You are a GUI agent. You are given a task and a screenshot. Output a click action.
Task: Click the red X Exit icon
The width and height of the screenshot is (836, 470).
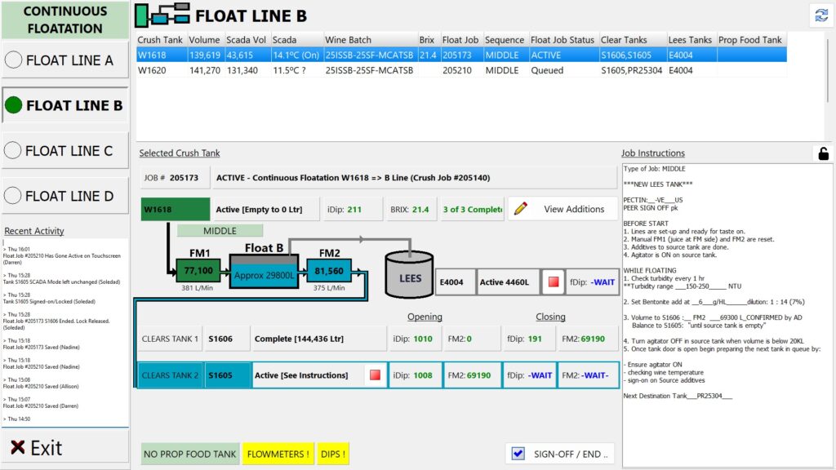[18, 447]
